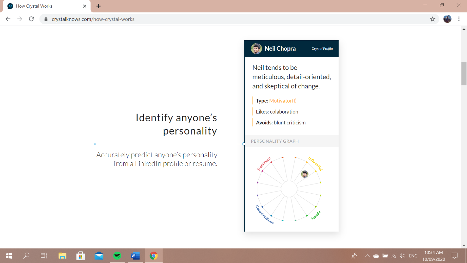Click the Avoids: blunt criticism line
The height and width of the screenshot is (263, 467).
281,122
